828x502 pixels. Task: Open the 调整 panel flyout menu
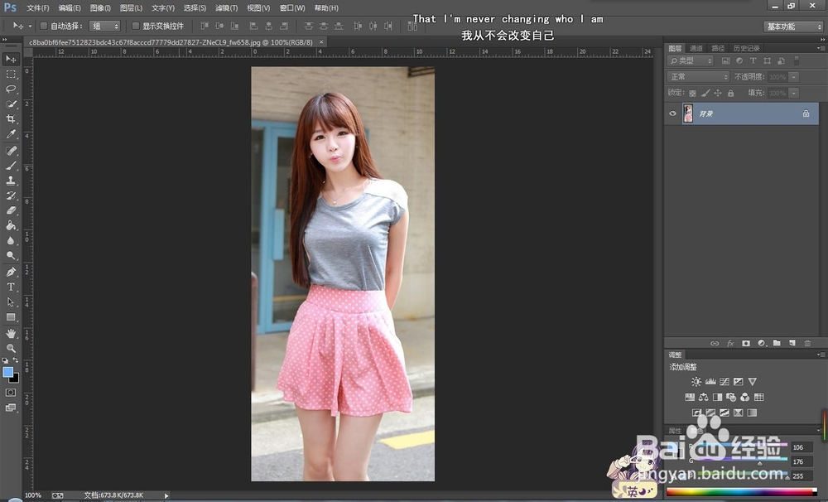pos(820,355)
